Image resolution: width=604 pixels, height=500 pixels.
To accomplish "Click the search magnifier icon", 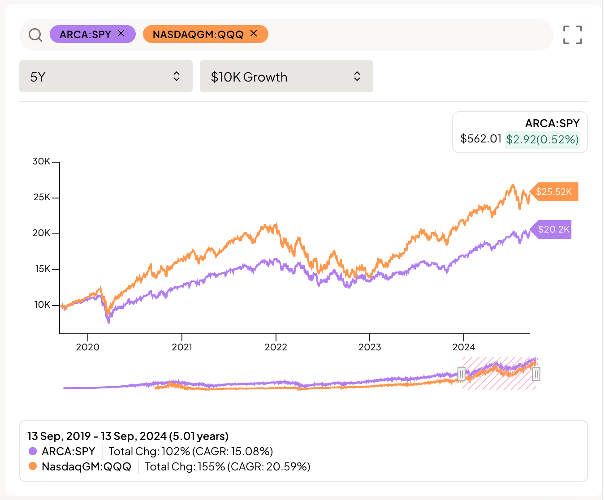I will [x=35, y=34].
